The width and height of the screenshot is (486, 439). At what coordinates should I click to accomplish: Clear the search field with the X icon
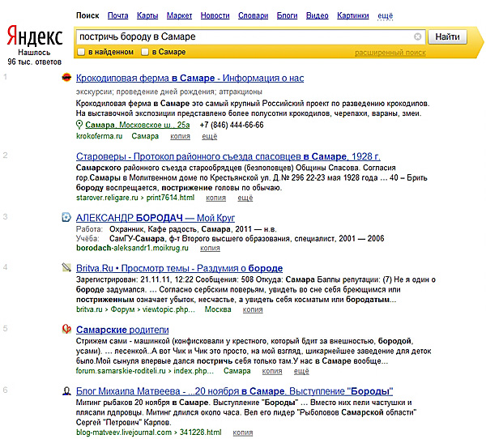coord(418,37)
